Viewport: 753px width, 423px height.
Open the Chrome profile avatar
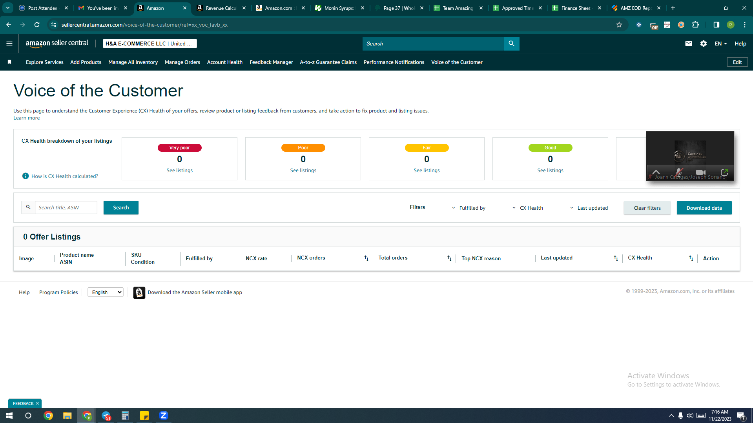(x=730, y=25)
